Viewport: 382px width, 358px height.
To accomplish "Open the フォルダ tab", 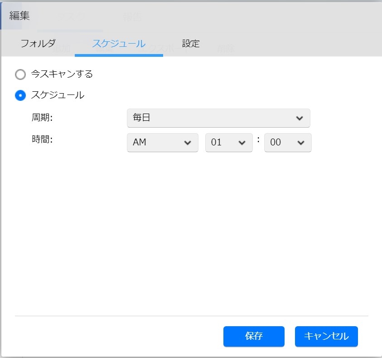I will click(38, 44).
